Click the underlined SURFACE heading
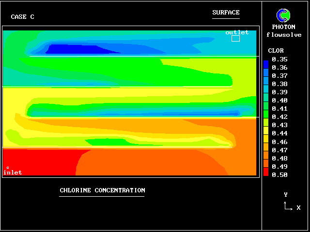The width and height of the screenshot is (310, 232). click(x=226, y=13)
